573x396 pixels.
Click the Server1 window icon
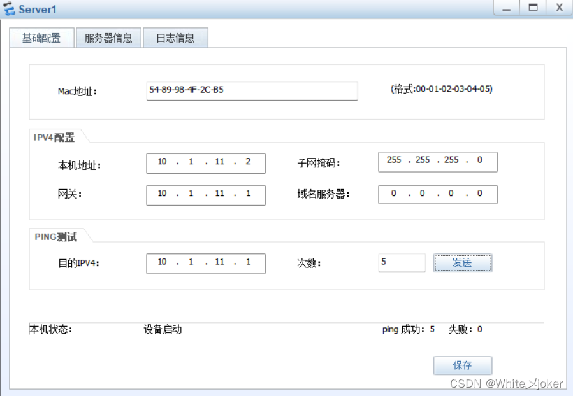[x=9, y=9]
